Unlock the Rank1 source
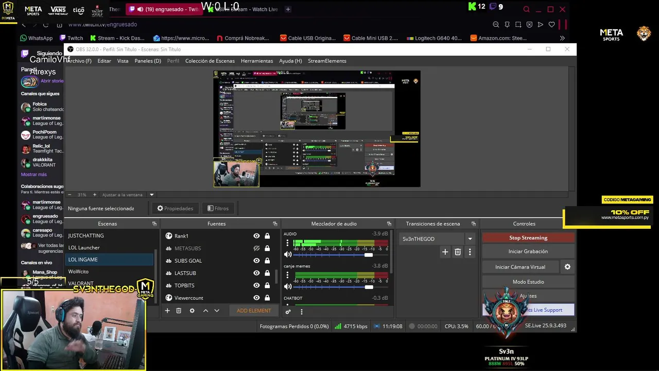This screenshot has height=371, width=659. (267, 236)
